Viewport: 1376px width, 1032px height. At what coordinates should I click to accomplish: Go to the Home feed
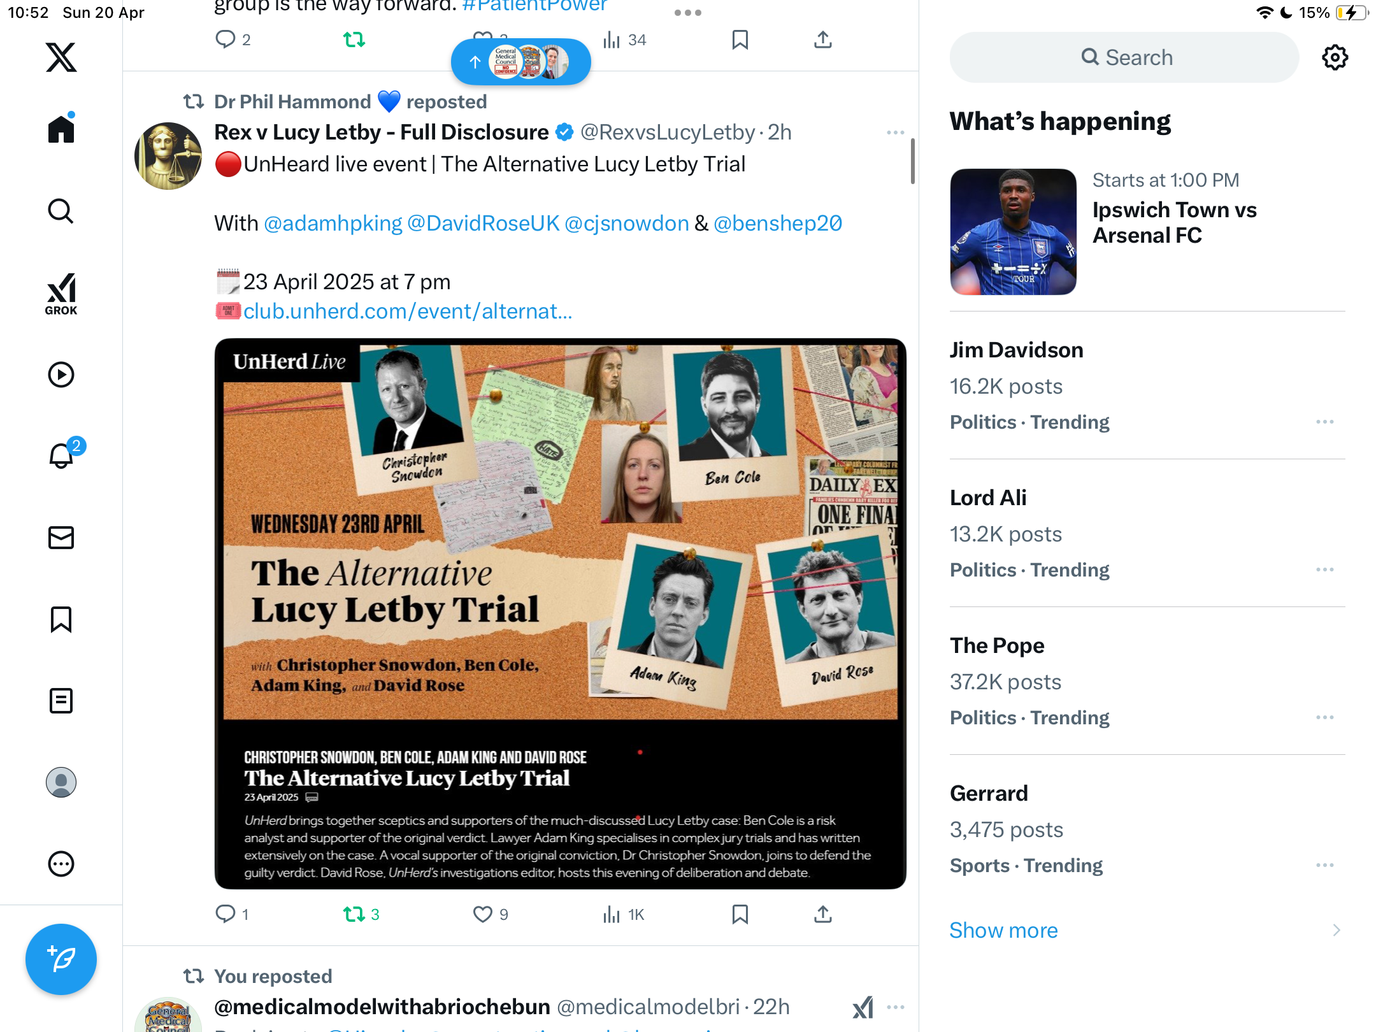pyautogui.click(x=61, y=128)
